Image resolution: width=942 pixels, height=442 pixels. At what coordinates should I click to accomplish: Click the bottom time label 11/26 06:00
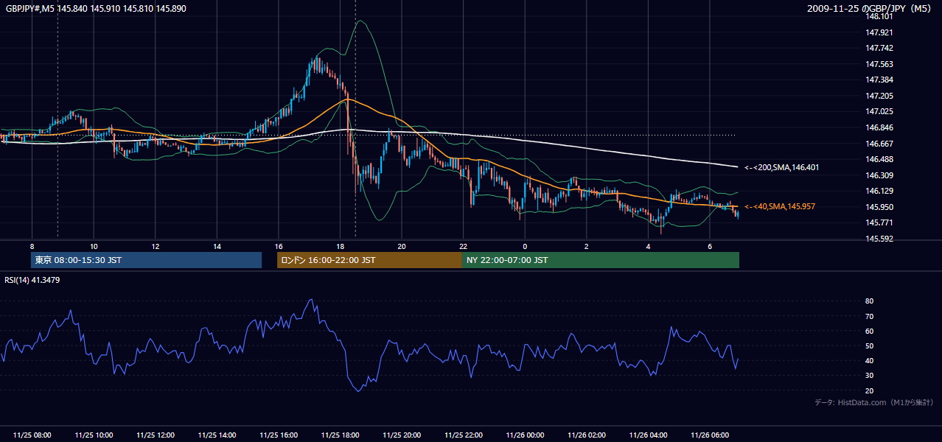coord(709,435)
